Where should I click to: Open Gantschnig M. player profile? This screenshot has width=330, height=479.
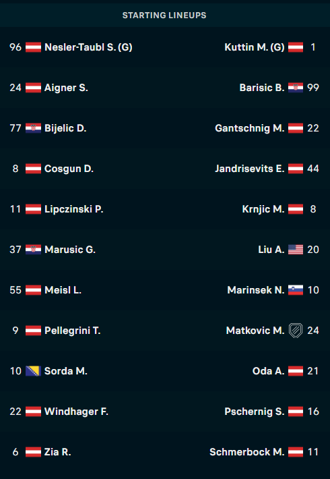(250, 128)
